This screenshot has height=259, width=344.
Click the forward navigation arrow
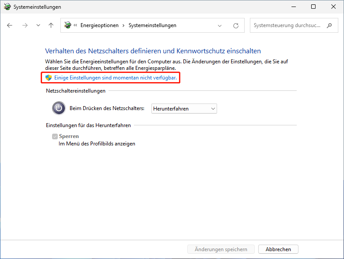pyautogui.click(x=25, y=25)
